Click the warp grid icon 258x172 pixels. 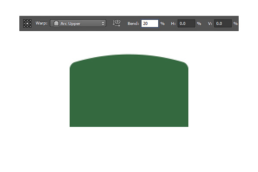[x=27, y=23]
